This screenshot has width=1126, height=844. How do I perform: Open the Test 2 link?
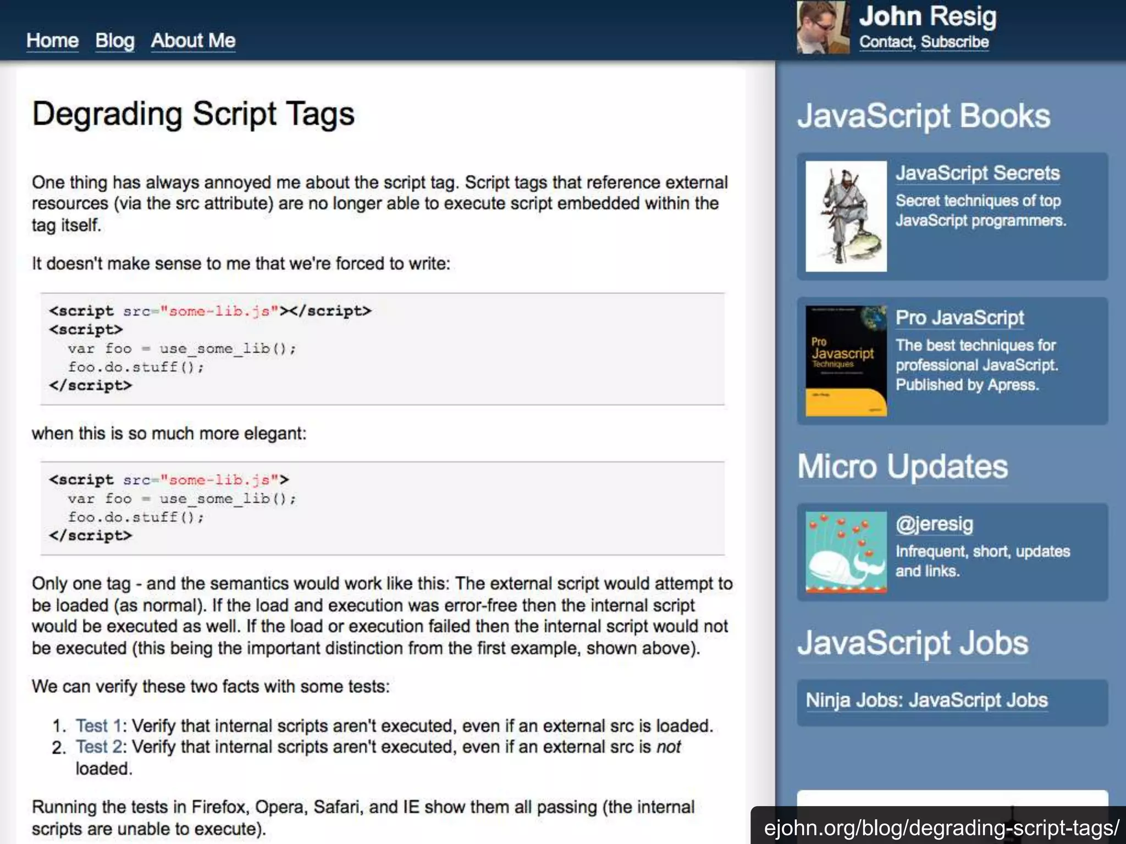[x=98, y=747]
